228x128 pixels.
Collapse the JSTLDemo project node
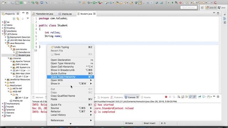pyautogui.click(x=2, y=34)
